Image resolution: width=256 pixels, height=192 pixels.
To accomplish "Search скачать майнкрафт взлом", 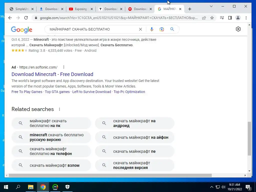I will click(x=51, y=165).
